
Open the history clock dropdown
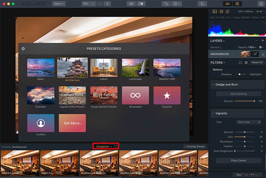click(x=176, y=4)
